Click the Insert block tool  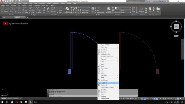[x=92, y=10]
